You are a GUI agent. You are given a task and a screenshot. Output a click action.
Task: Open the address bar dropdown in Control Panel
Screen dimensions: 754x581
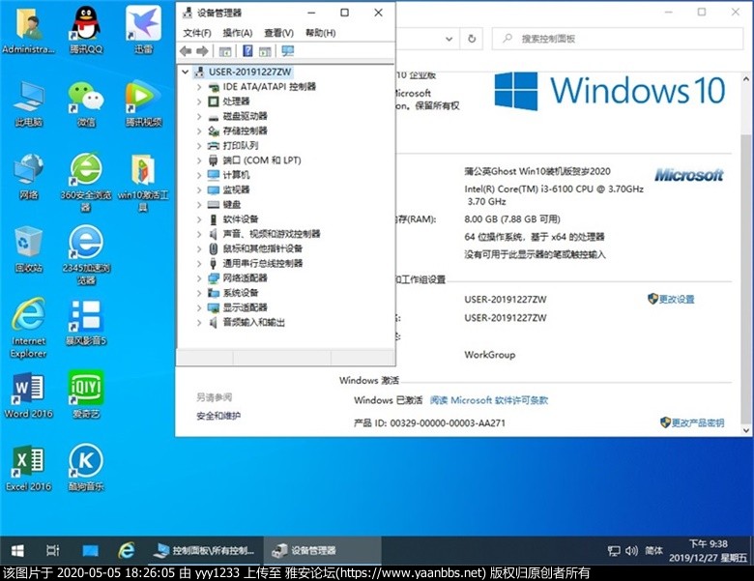click(x=449, y=39)
